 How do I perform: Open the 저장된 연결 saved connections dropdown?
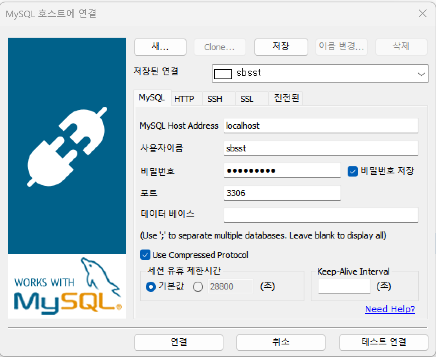pos(320,74)
